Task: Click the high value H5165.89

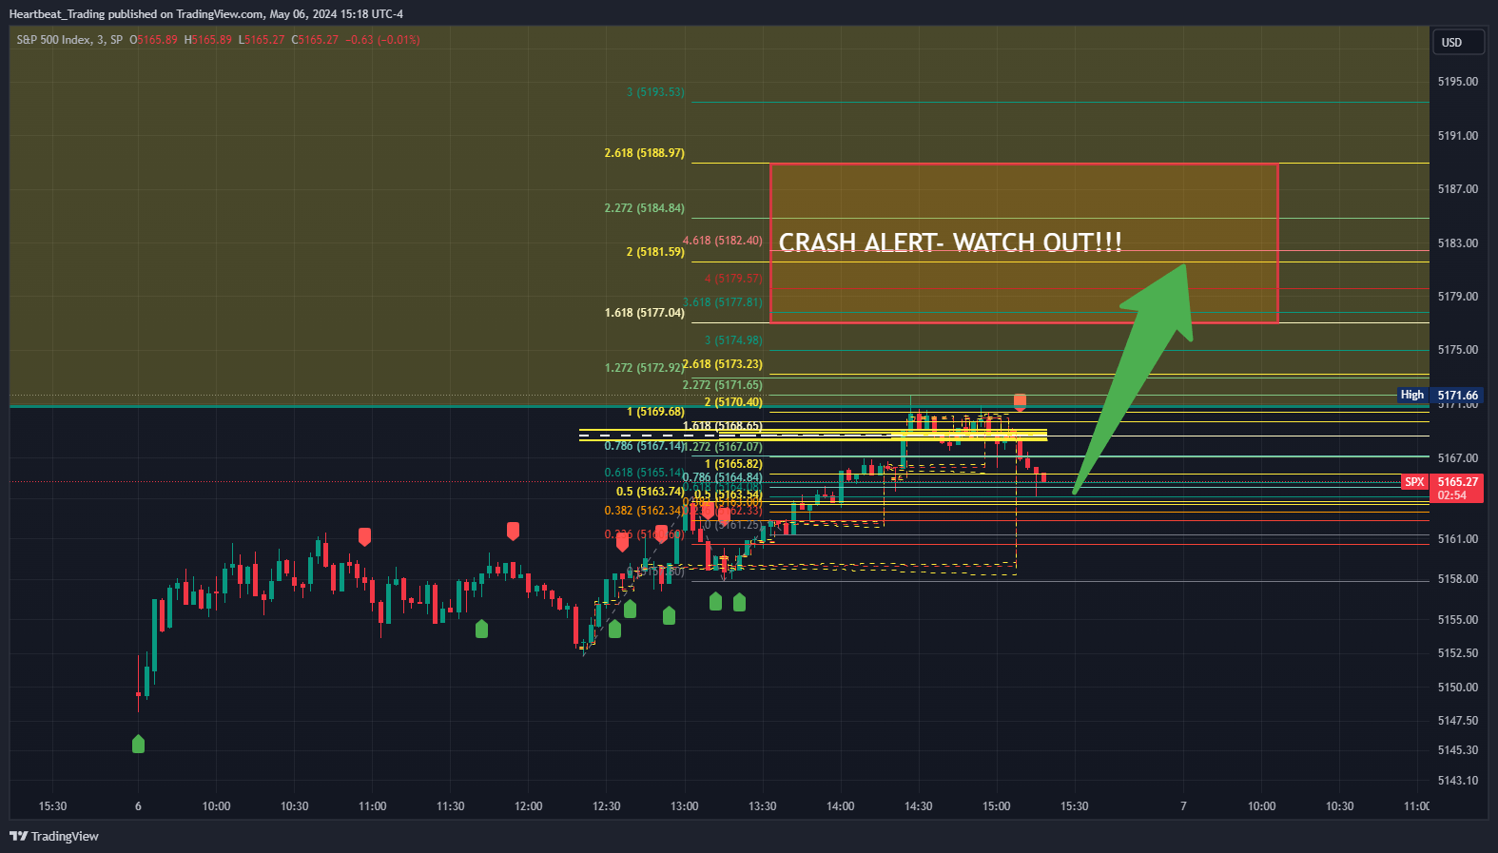Action: [207, 40]
